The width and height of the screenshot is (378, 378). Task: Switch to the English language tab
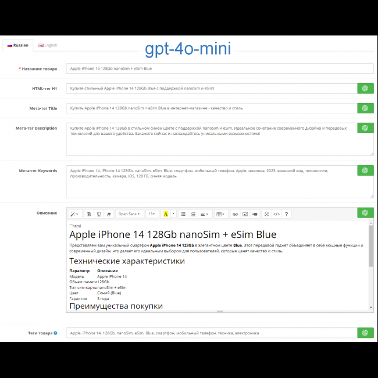coord(48,45)
